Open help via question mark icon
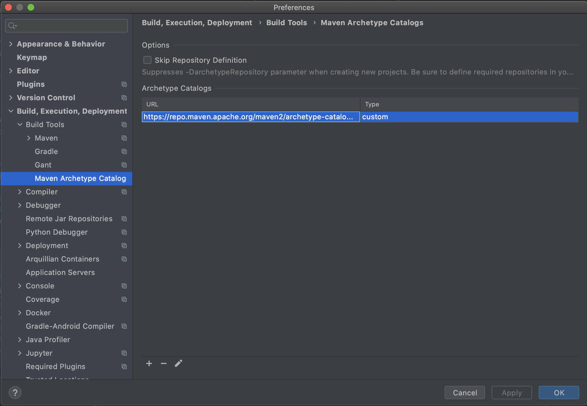Image resolution: width=587 pixels, height=406 pixels. click(x=15, y=393)
